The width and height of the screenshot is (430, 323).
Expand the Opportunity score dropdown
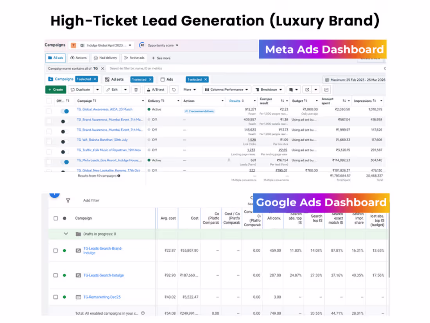pos(177,45)
